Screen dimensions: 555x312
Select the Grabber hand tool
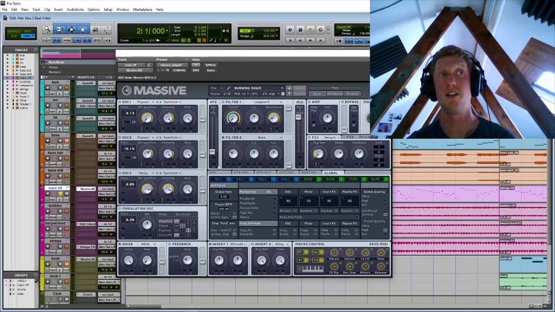pyautogui.click(x=83, y=29)
